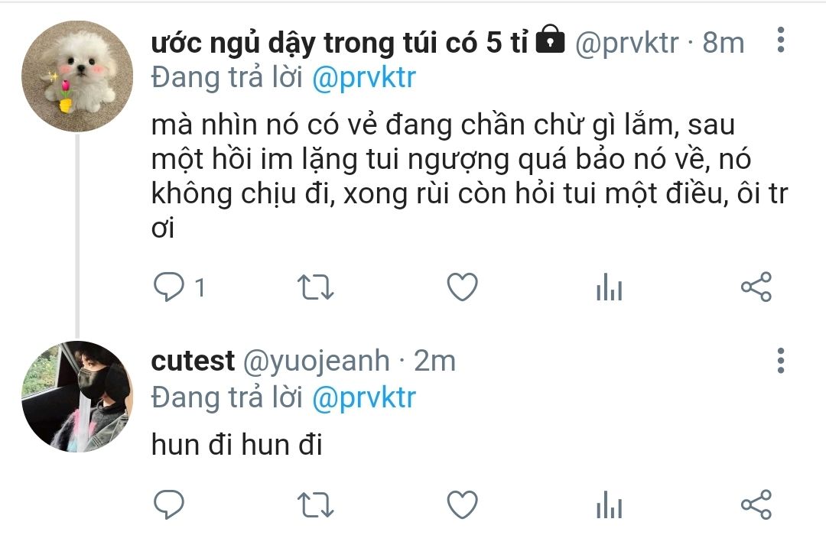The width and height of the screenshot is (826, 535).
Task: Like the 'hun đi hun đi' reply
Action: point(462,504)
